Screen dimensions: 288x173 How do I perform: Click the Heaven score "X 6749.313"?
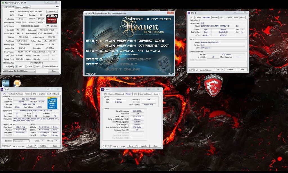[159, 19]
